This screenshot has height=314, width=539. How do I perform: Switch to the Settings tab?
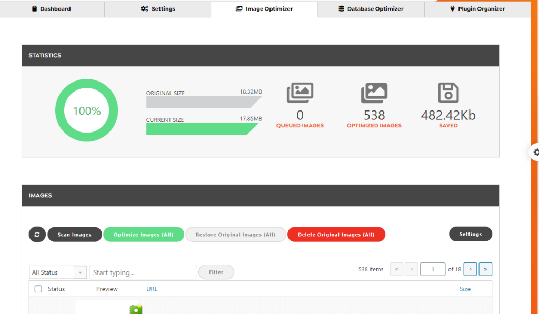[158, 9]
